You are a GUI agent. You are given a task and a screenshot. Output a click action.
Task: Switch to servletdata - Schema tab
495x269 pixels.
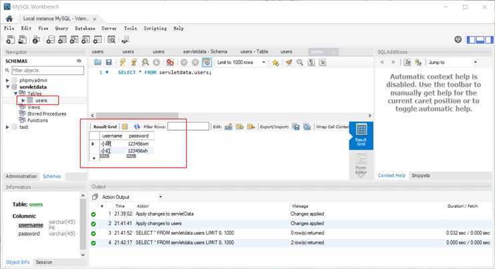(205, 51)
